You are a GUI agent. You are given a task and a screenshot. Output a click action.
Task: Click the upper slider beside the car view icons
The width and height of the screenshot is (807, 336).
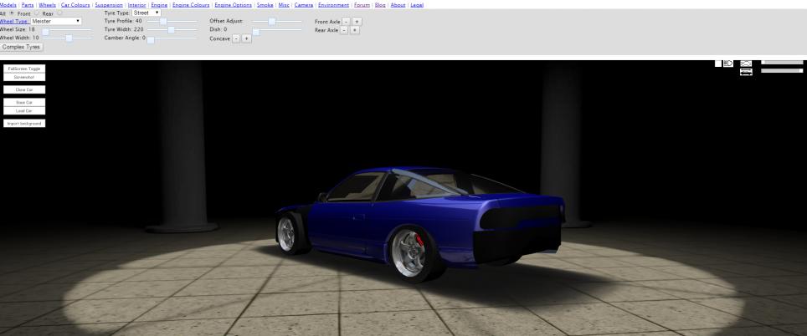(782, 62)
